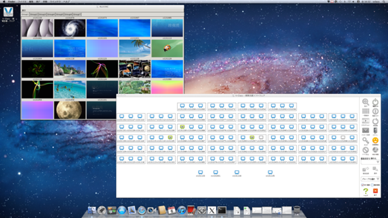The height and width of the screenshot is (218, 388).
Task: Click the envelope message icon in V-Class panel
Action: tap(366, 130)
